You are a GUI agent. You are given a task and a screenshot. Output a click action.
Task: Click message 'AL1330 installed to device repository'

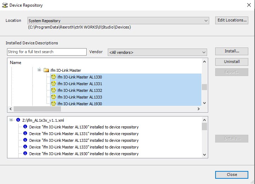(84, 127)
